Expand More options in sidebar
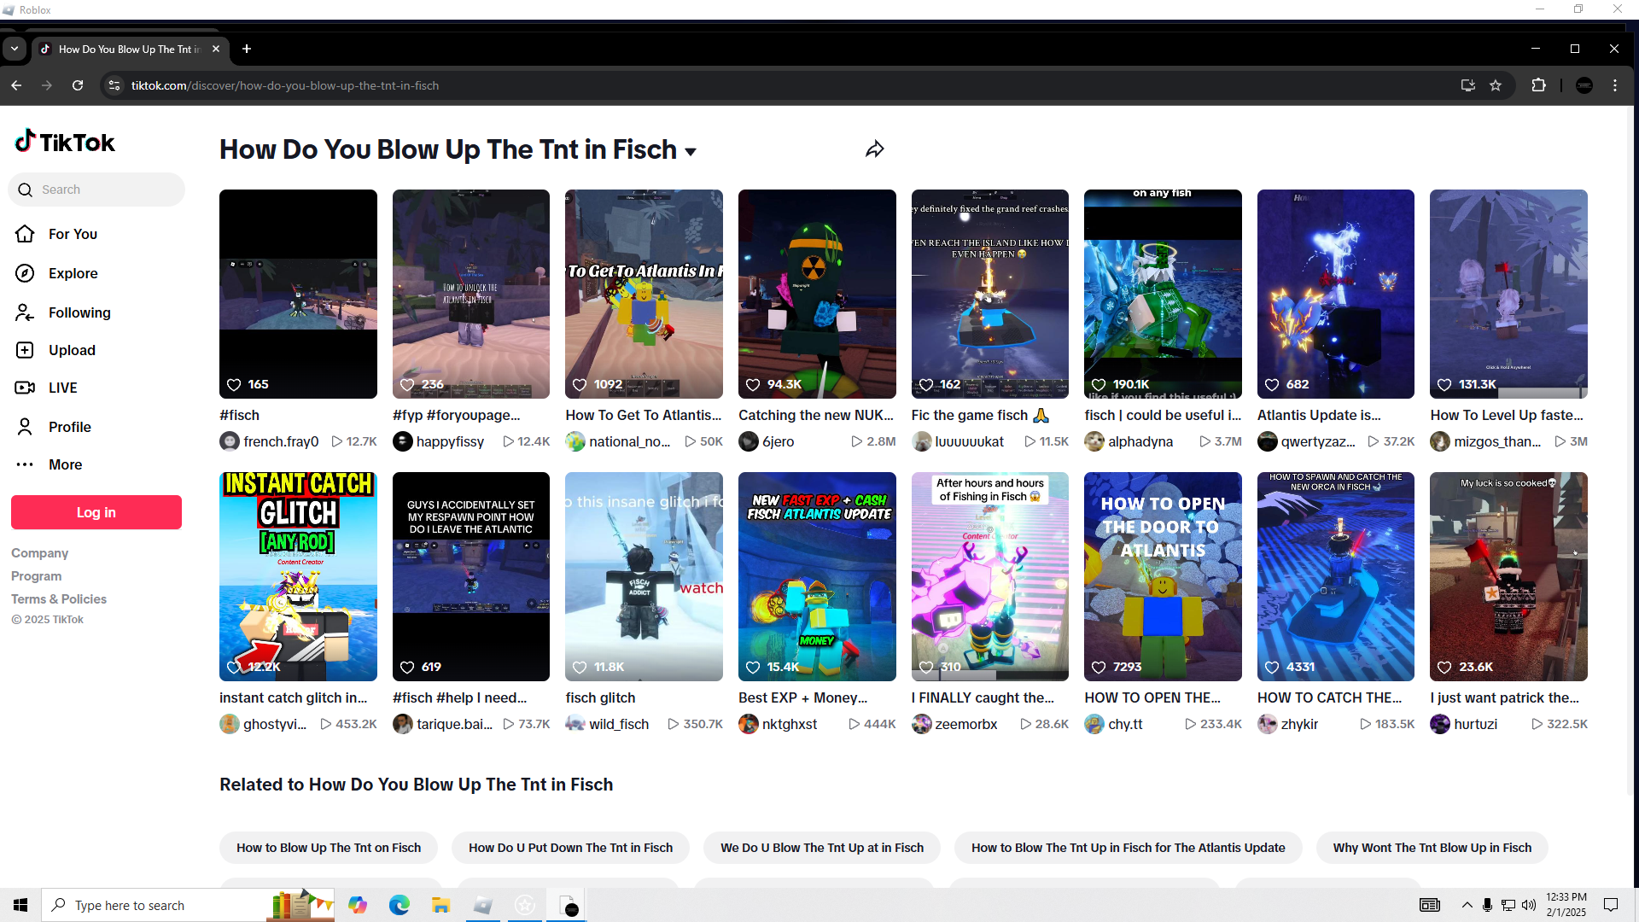The height and width of the screenshot is (922, 1639). pos(65,464)
